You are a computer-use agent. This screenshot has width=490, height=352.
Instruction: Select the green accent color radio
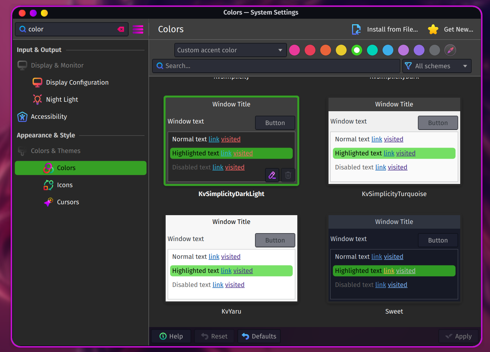357,50
